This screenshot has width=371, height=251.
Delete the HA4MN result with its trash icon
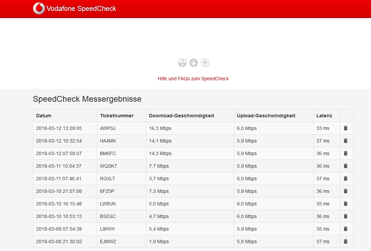345,140
